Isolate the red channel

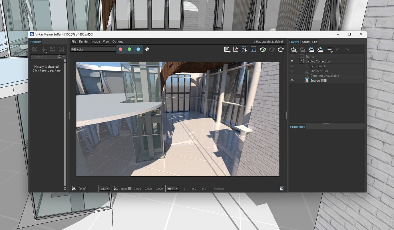120,49
